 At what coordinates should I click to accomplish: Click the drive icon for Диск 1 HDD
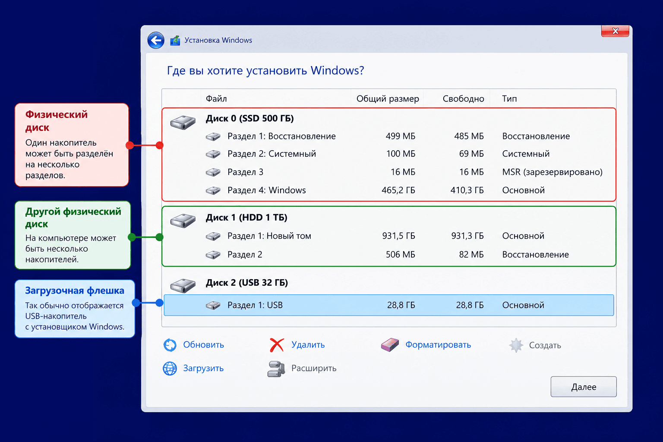(x=183, y=221)
